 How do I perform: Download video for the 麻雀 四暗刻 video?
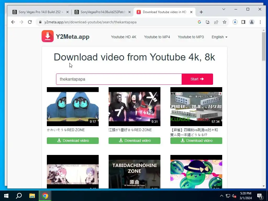tap(196, 141)
